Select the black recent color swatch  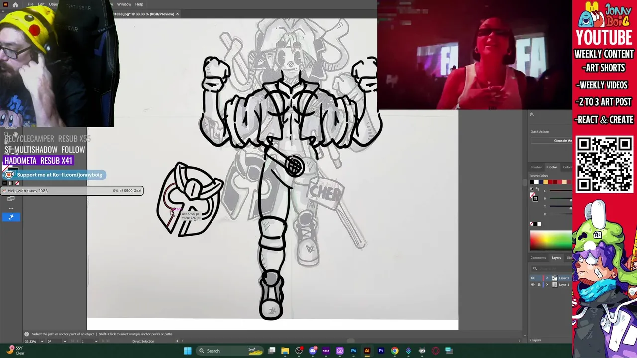(x=532, y=182)
